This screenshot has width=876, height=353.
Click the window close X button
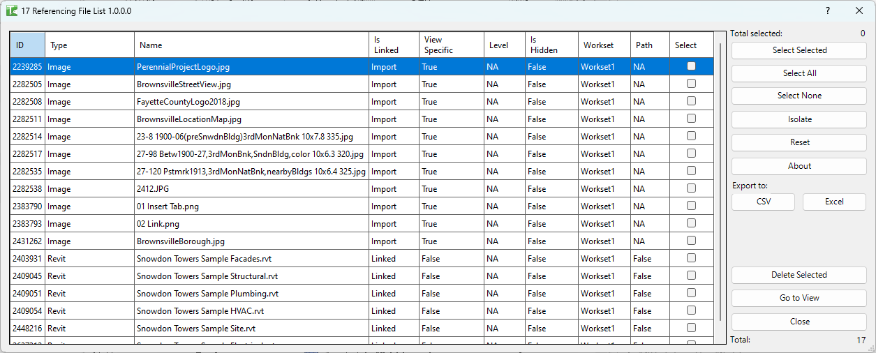(859, 11)
